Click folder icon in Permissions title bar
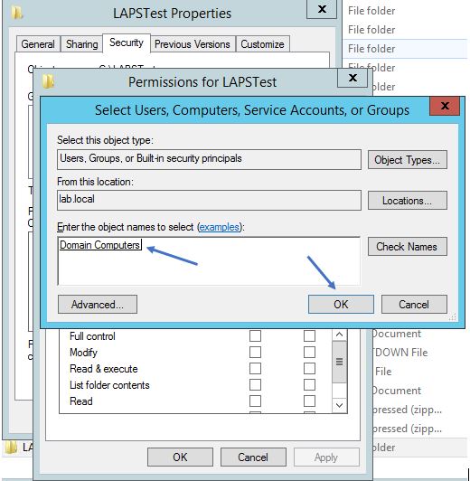 [48, 81]
